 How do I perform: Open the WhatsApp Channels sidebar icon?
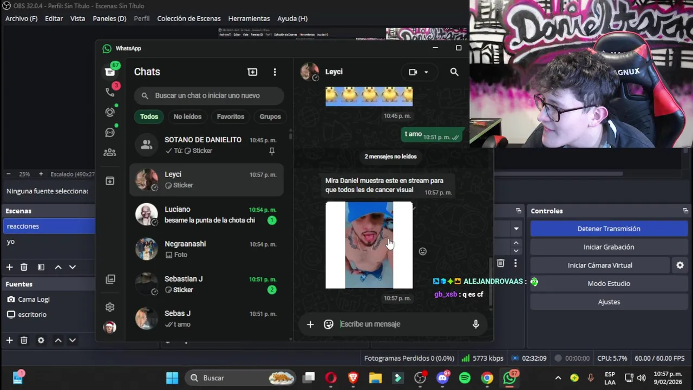coord(110,133)
